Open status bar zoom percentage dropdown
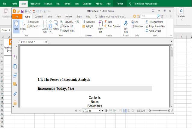This screenshot has width=192, height=129. [x=148, y=111]
